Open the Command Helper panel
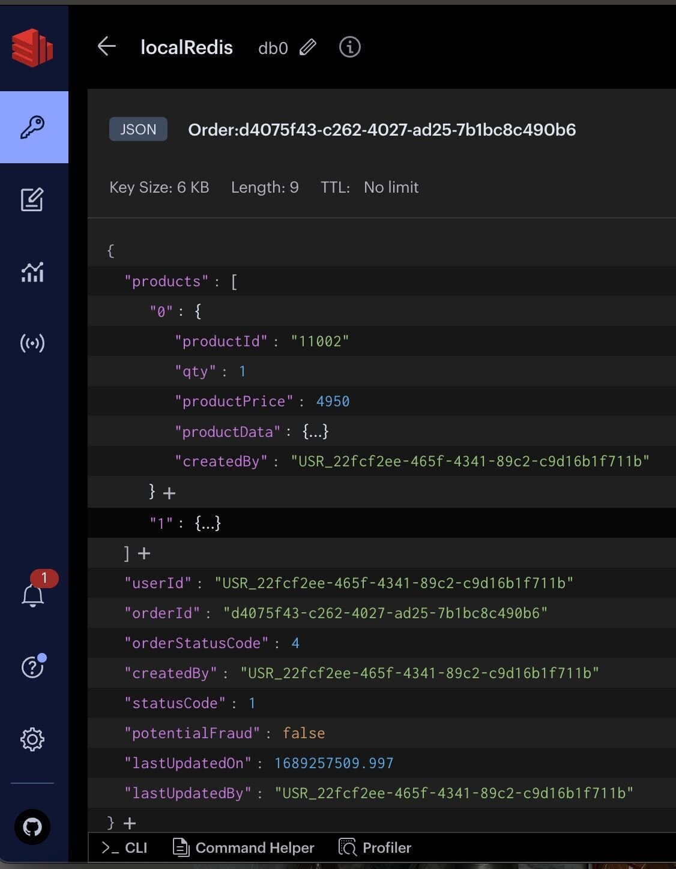Viewport: 676px width, 869px height. click(x=243, y=847)
